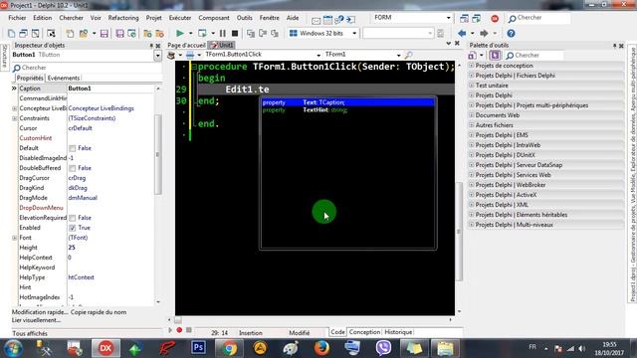The width and height of the screenshot is (637, 358).
Task: Click the Save All toolbar icon
Action: coord(119,33)
